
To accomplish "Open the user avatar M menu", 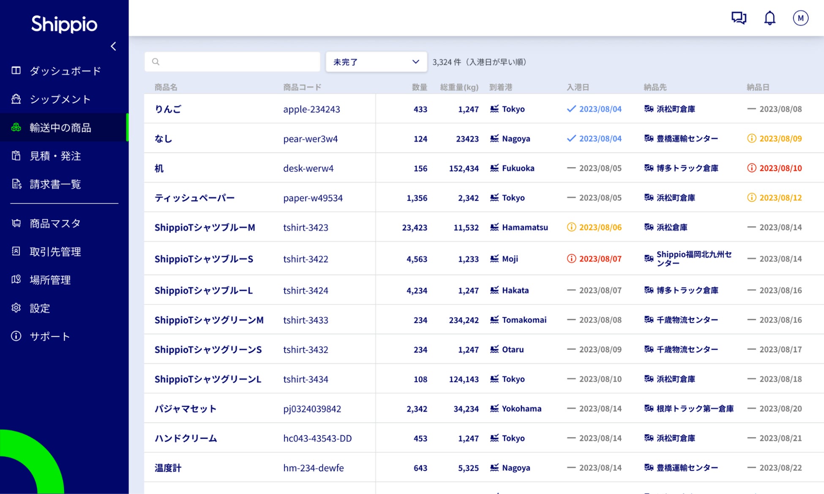I will [x=800, y=18].
